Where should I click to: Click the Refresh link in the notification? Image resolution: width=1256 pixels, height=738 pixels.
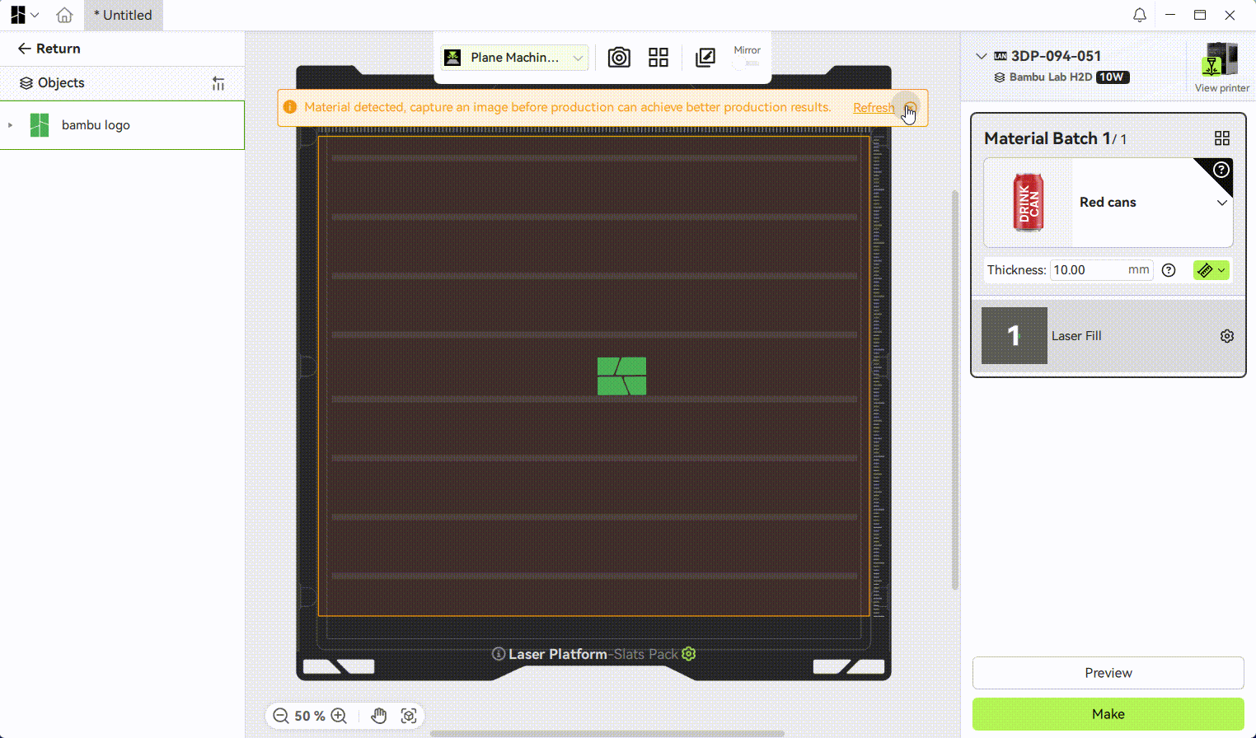pos(874,108)
